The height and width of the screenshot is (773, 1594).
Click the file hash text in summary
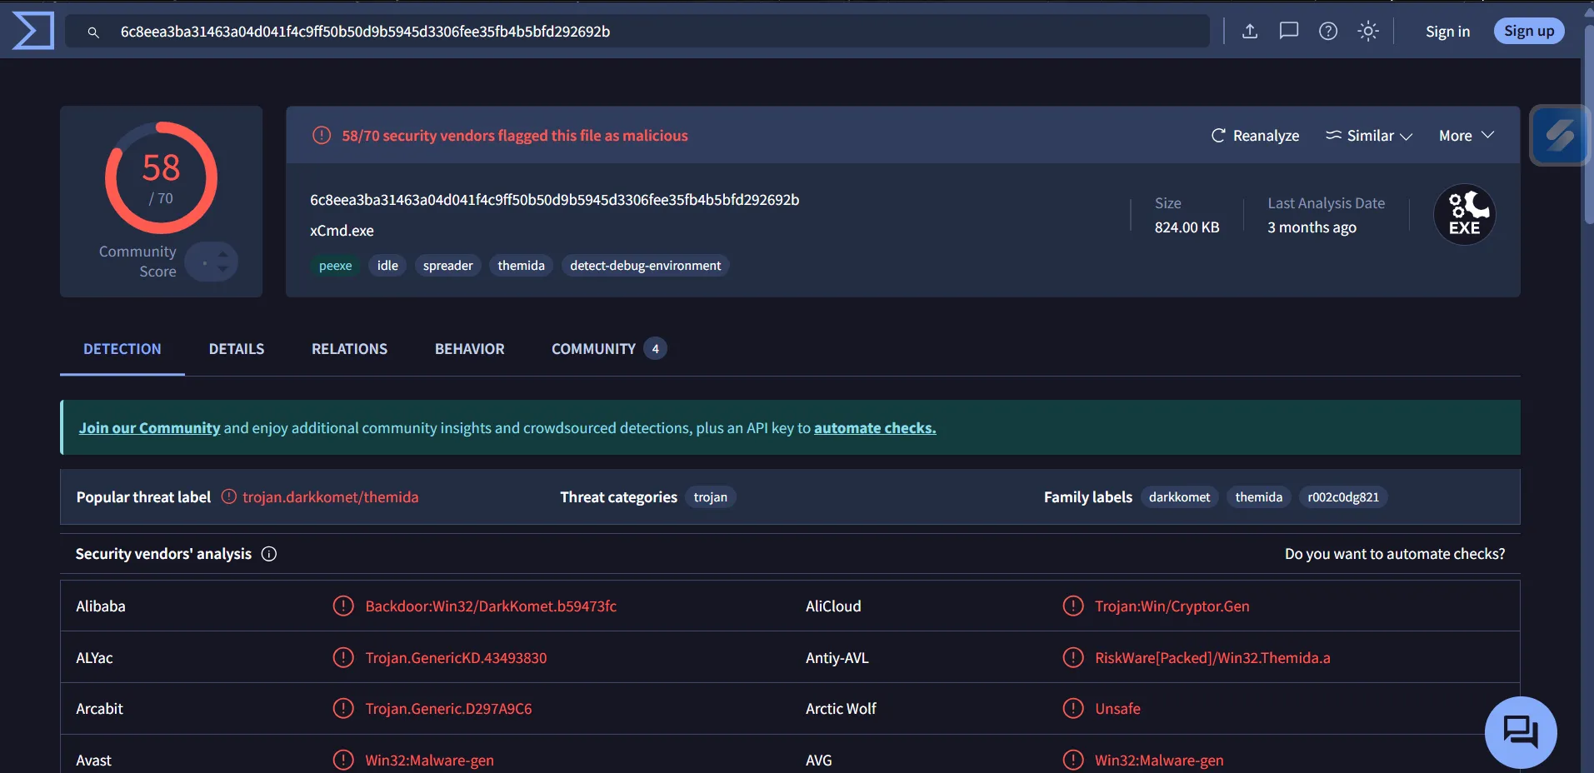(x=554, y=200)
